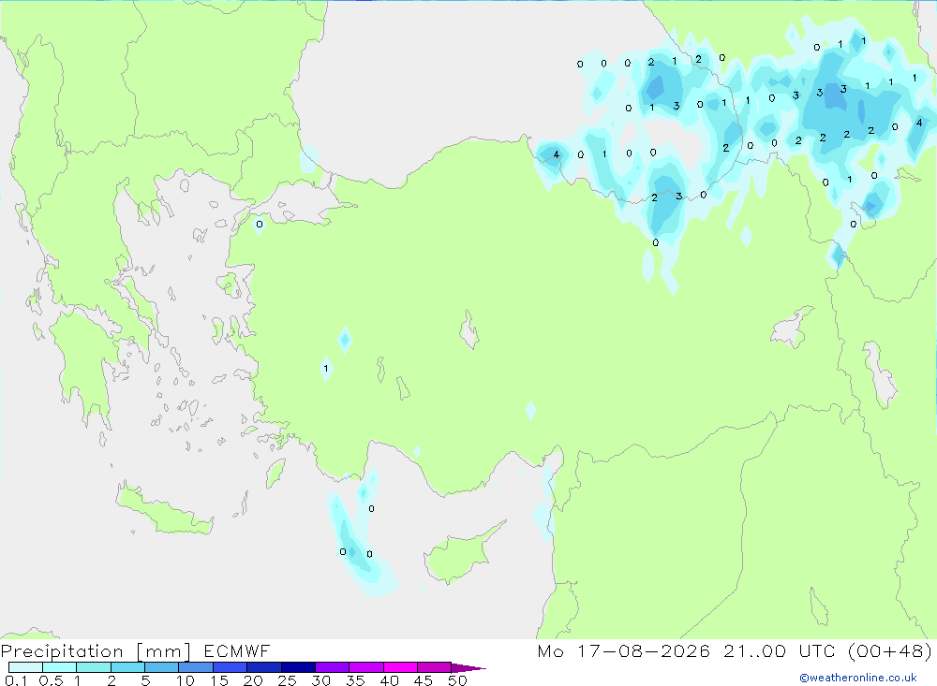Viewport: 937px width, 686px height.
Task: Click the 10–15 mm legend color segment
Action: 196,667
